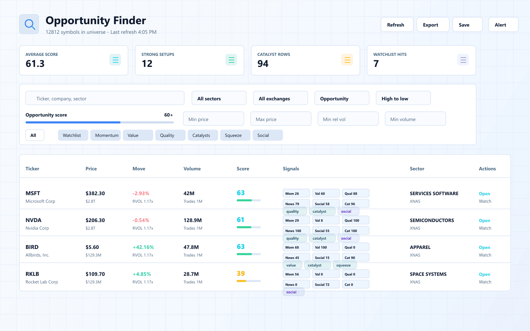Open the NVDA row

pyautogui.click(x=484, y=221)
